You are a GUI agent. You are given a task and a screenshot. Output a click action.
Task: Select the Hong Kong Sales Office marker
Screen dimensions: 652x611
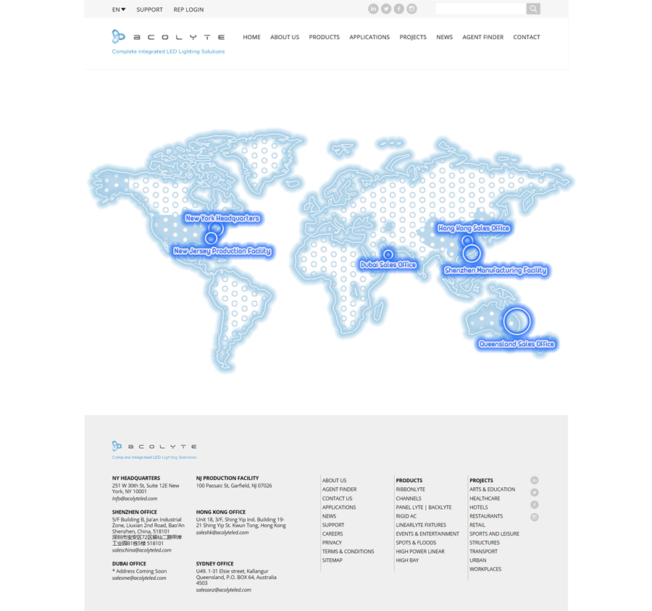point(467,240)
